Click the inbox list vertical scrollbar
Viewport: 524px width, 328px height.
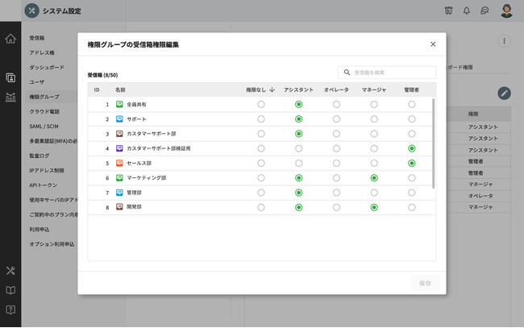[x=434, y=143]
